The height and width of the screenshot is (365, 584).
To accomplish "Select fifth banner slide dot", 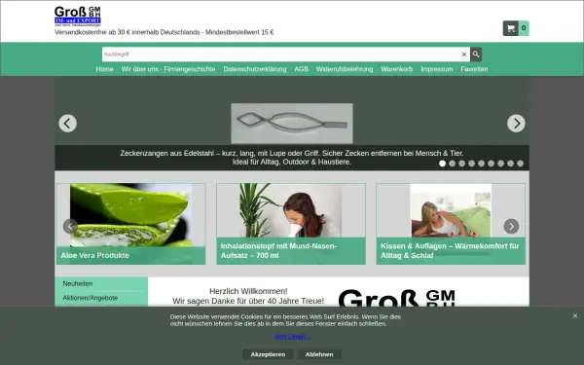I will 481,164.
